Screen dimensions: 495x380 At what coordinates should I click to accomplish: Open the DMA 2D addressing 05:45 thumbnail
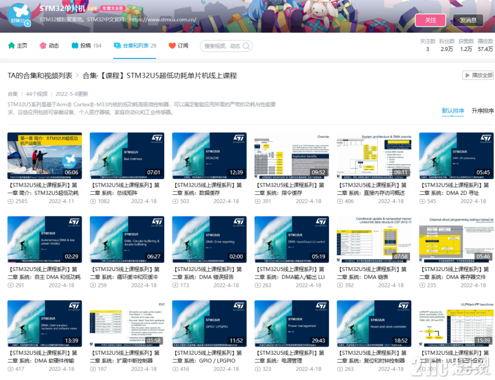click(457, 156)
